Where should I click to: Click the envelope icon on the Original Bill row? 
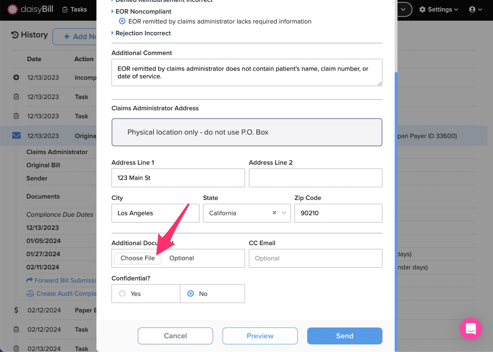click(x=16, y=135)
